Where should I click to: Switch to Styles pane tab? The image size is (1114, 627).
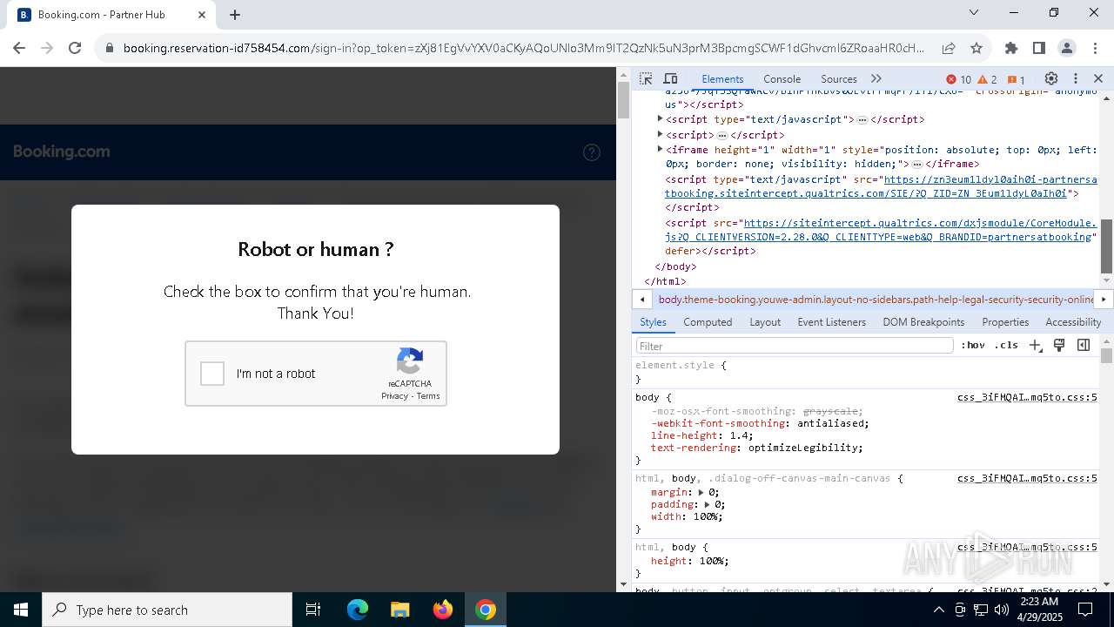653,322
